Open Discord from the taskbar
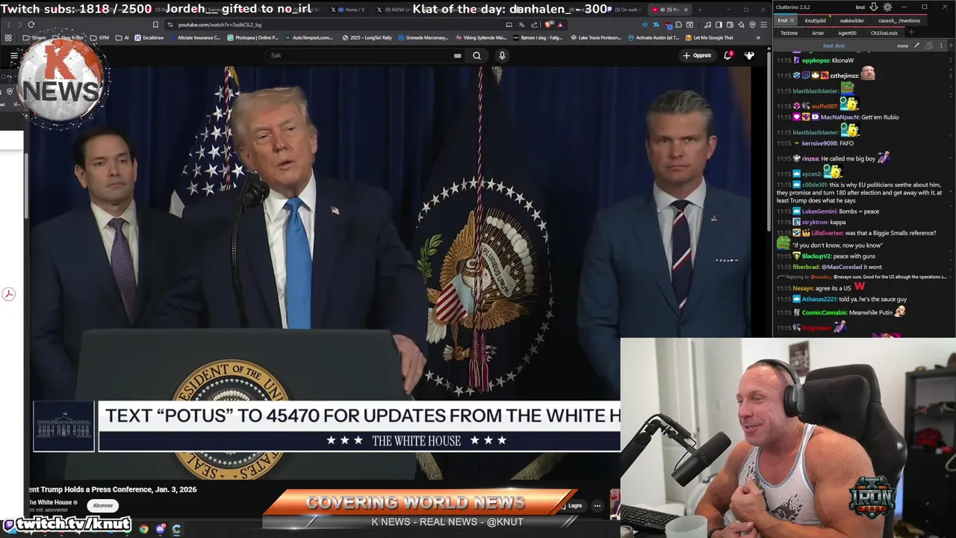Image resolution: width=956 pixels, height=538 pixels. coord(161,529)
